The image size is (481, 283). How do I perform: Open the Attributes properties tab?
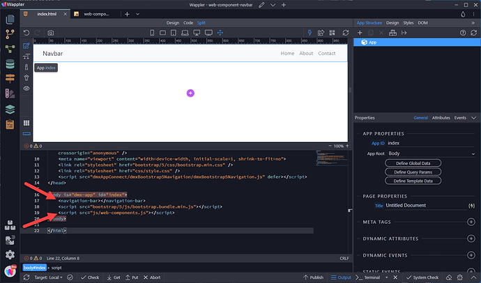(441, 118)
